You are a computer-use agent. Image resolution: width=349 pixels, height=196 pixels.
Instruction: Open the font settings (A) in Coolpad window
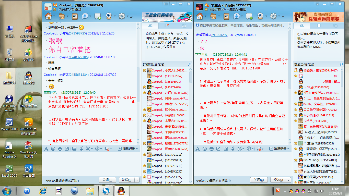click(46, 149)
